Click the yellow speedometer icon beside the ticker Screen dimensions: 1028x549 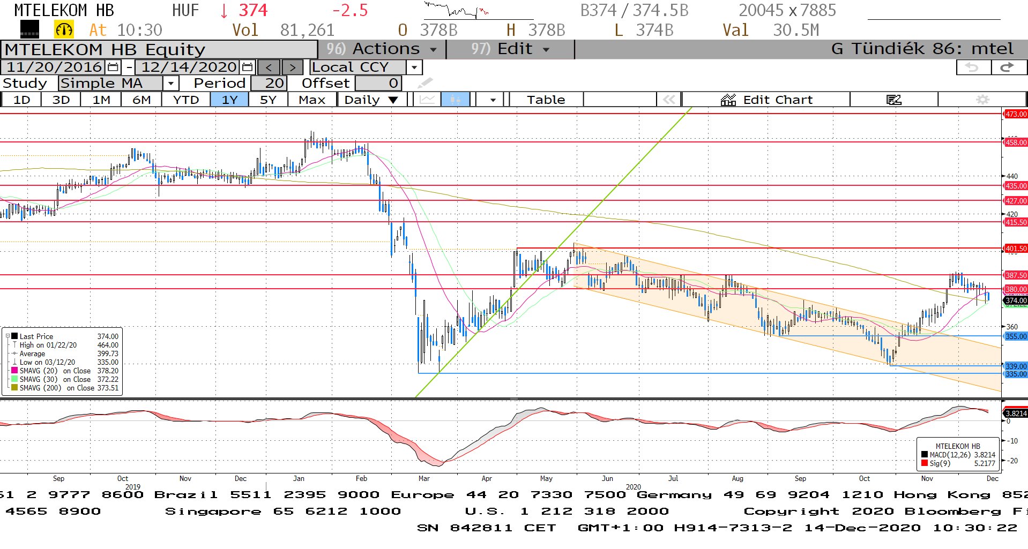(x=64, y=29)
